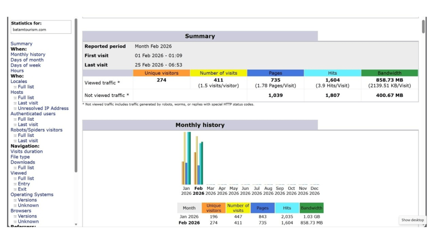This screenshot has width=434, height=244.
Task: Go to Days of month report
Action: click(x=27, y=60)
